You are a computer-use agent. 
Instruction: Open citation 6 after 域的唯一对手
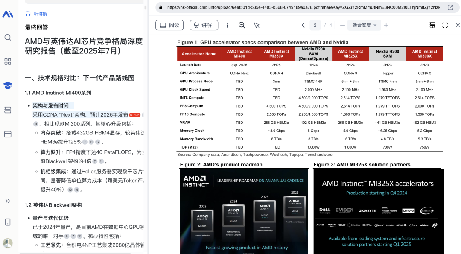click(67, 236)
